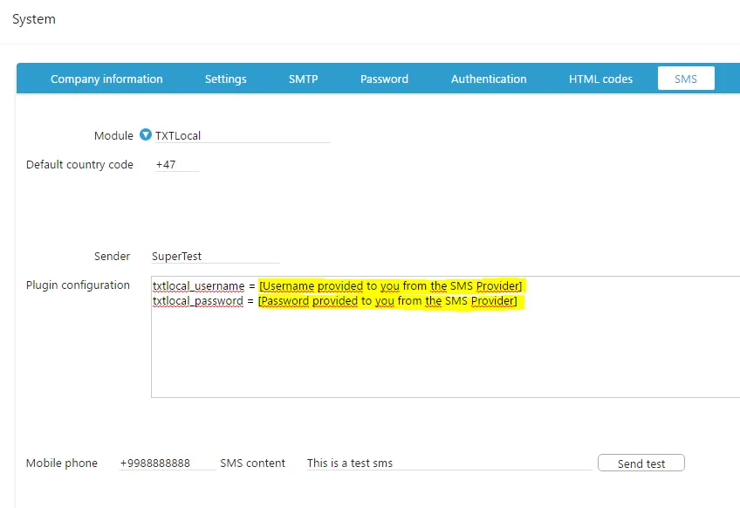The image size is (740, 508).
Task: Click the Sender label
Action: pyautogui.click(x=112, y=256)
